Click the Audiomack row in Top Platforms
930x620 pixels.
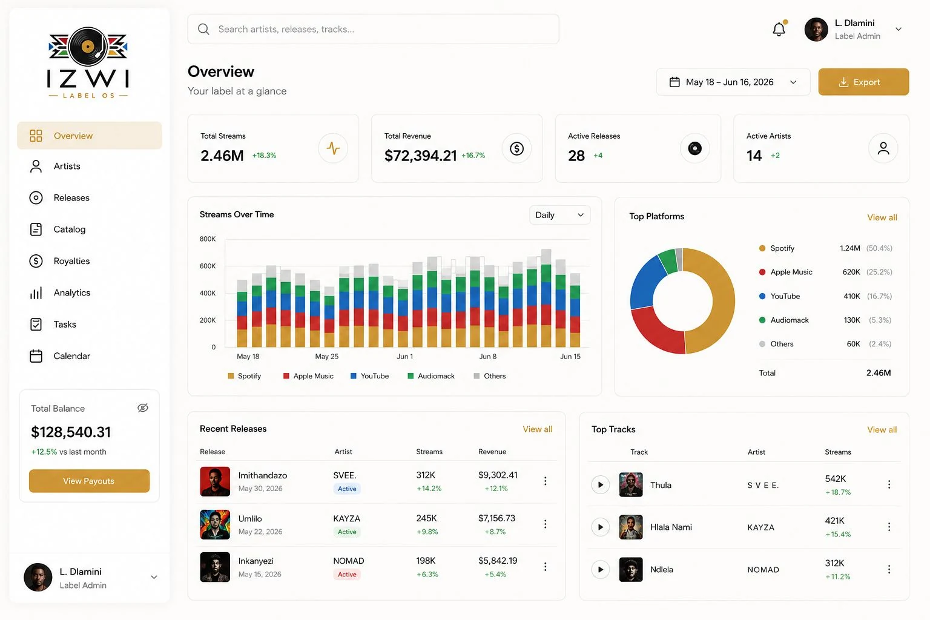[x=825, y=320]
